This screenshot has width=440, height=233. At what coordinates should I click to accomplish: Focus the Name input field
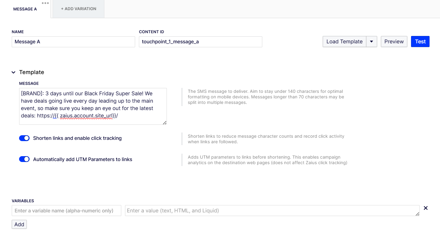point(73,42)
